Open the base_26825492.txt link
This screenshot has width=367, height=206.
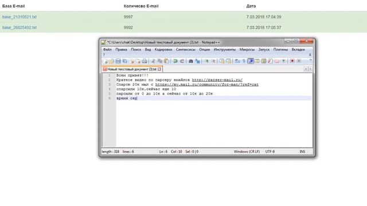[19, 27]
